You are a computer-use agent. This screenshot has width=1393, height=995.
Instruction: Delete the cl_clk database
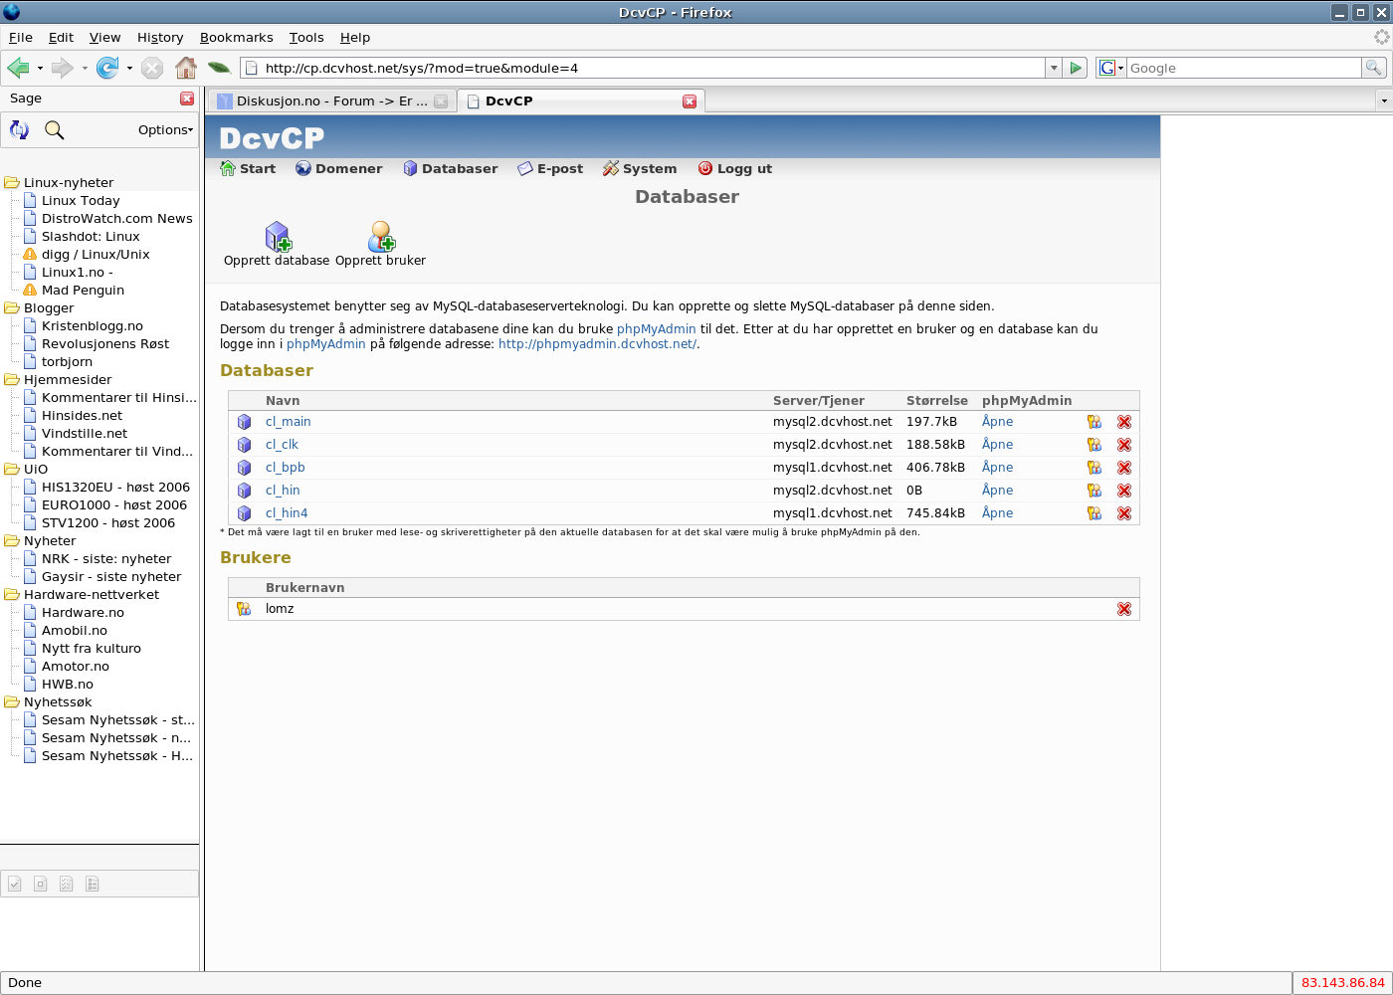[1124, 445]
